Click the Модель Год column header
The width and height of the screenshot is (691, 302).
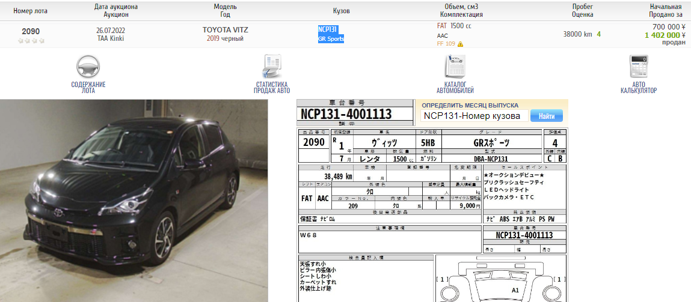click(225, 11)
